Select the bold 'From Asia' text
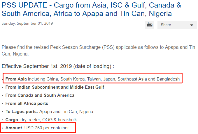The height and width of the screenshot is (134, 198). [16, 79]
